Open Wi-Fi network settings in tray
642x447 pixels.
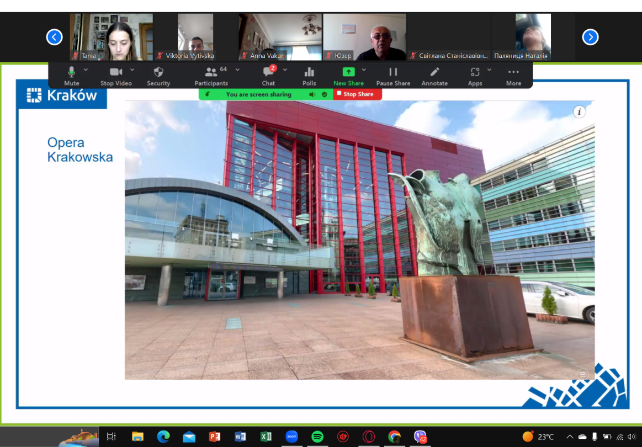tap(620, 437)
